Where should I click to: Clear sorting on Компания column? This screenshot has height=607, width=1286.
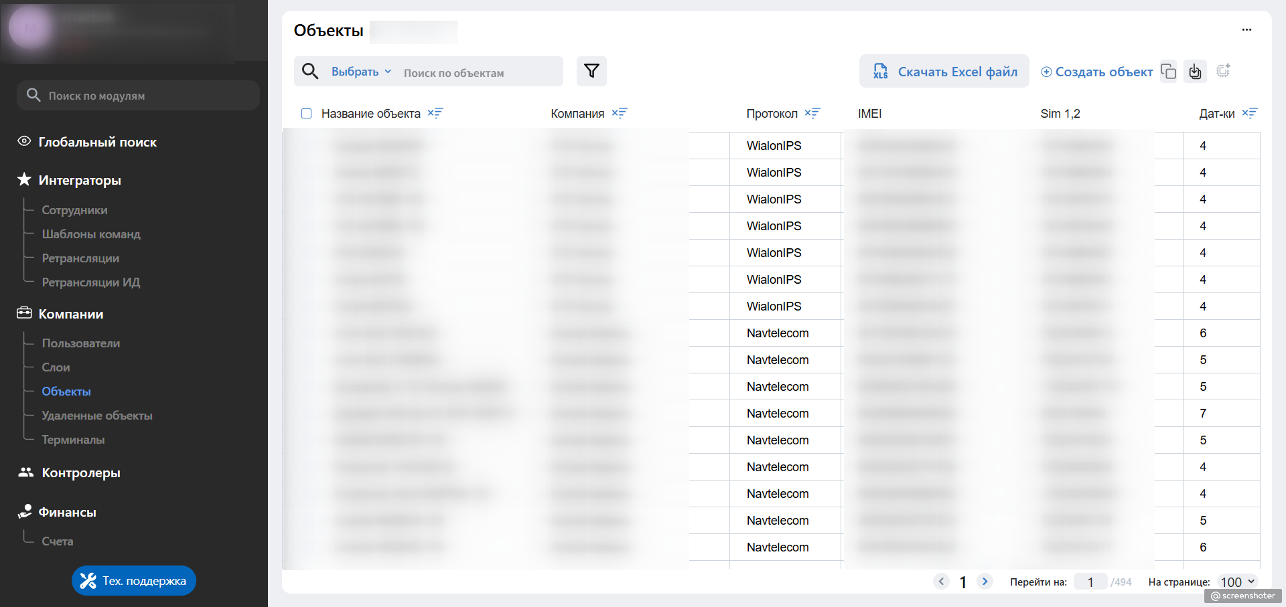pos(620,113)
